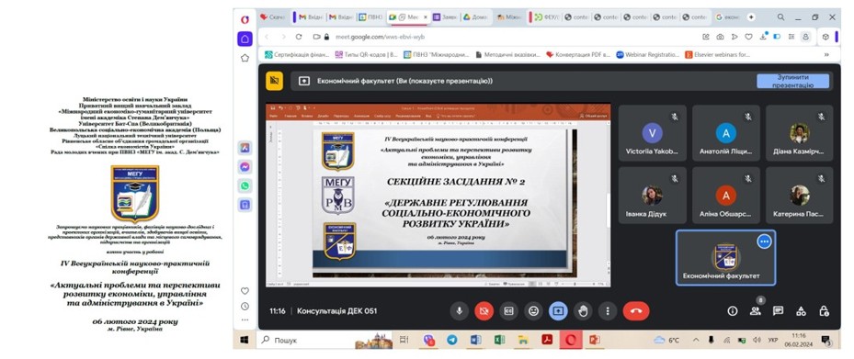
Task: Open more options three-dot menu in Meet
Action: [x=608, y=311]
